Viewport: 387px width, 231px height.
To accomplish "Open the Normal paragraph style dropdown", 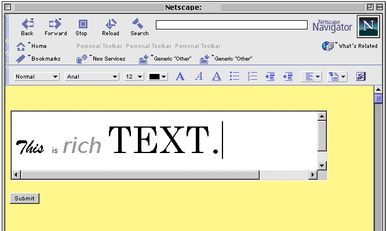I will 36,76.
